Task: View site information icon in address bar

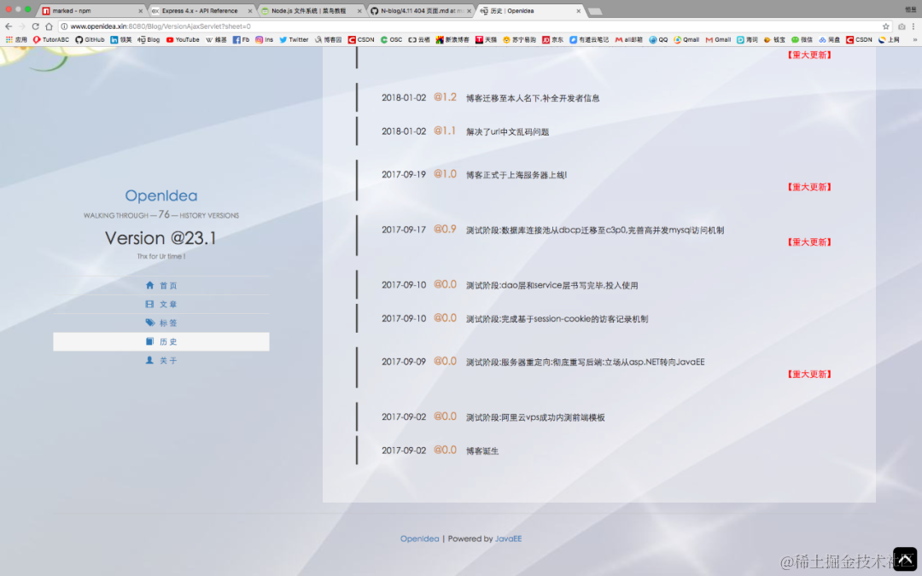Action: coord(64,26)
